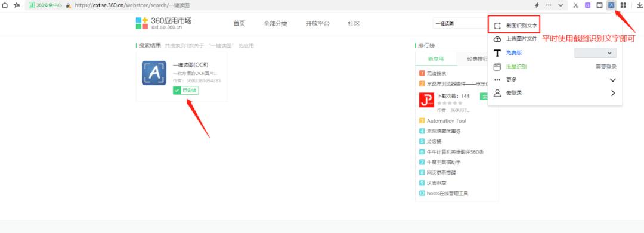Toggle the blue A OCR extension icon
Viewport: 644px width, 233px height.
(x=612, y=5)
